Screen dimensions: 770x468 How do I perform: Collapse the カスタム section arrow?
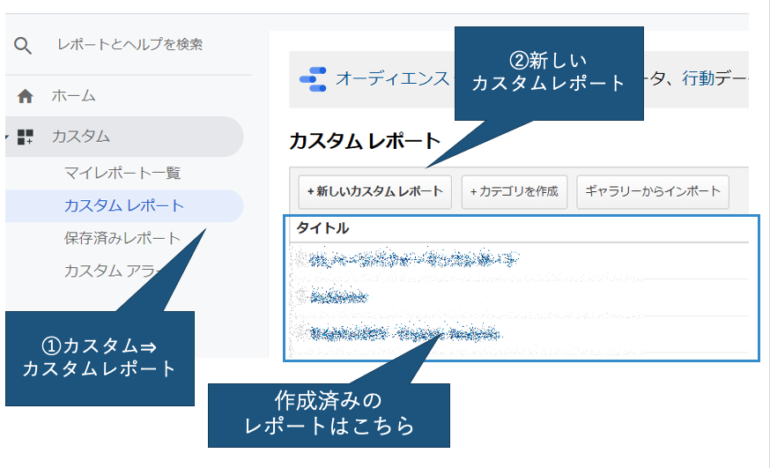coord(7,137)
